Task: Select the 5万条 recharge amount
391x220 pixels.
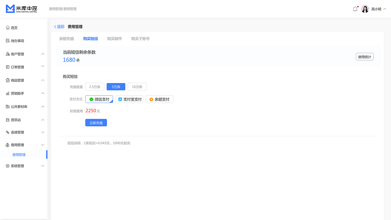Action: click(116, 87)
